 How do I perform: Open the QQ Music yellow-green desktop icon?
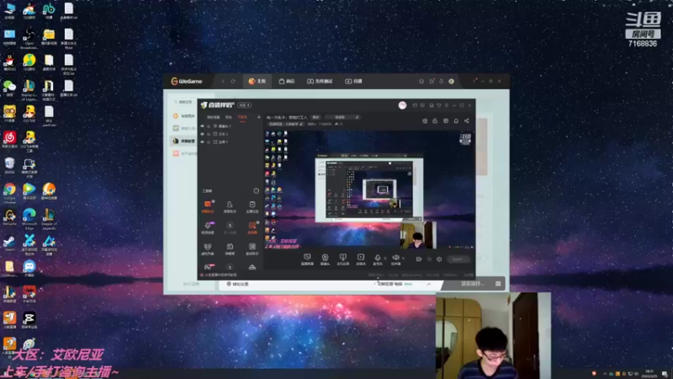tap(29, 63)
